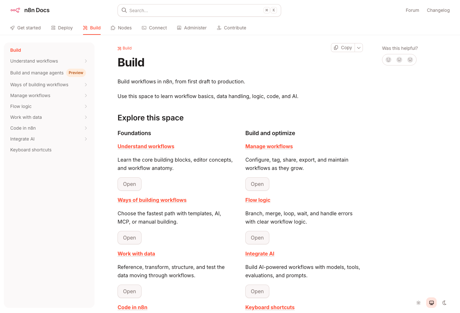
Task: Click Open button under Understand workflows
Action: 129,184
